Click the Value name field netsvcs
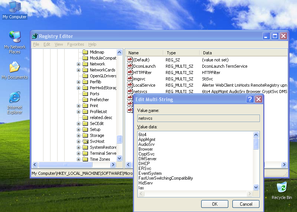Screen dimensions: 297x212 199,118
